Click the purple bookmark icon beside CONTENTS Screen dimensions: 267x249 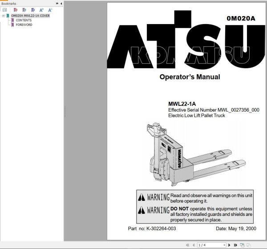12,21
